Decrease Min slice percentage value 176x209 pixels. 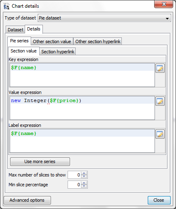click(x=84, y=186)
